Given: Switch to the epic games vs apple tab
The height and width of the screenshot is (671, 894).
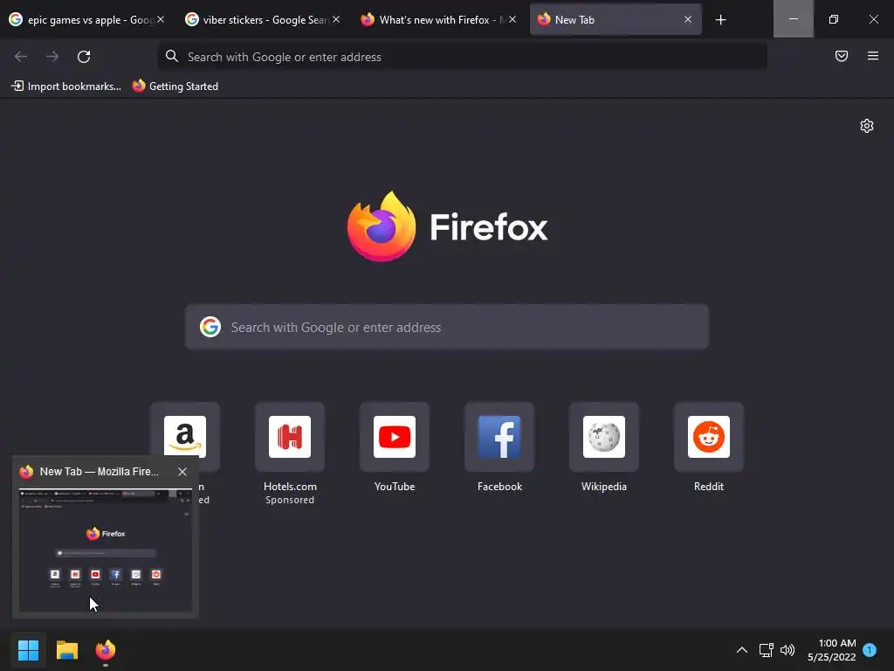Looking at the screenshot, I should 86,19.
